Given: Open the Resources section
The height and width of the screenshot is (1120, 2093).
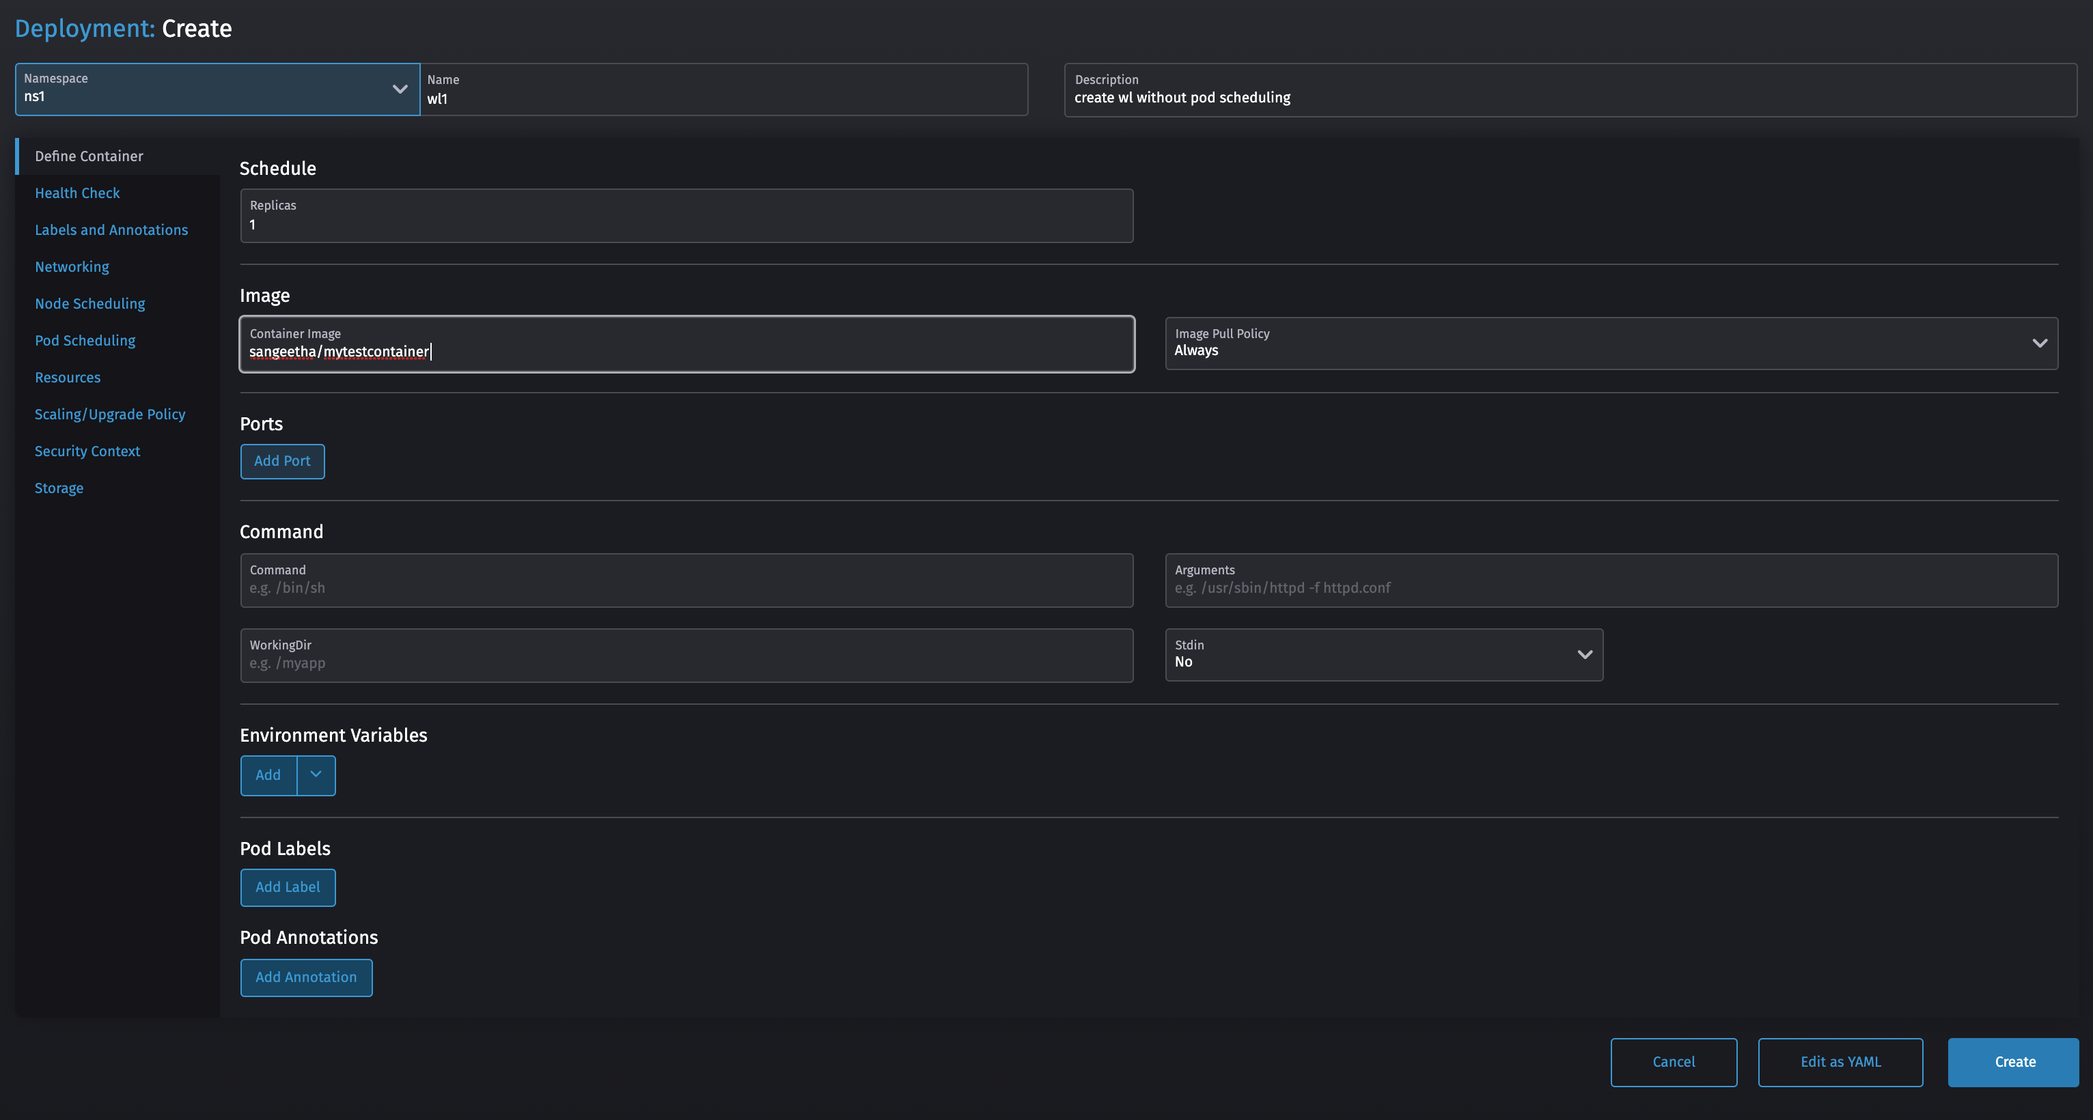Looking at the screenshot, I should (x=68, y=377).
